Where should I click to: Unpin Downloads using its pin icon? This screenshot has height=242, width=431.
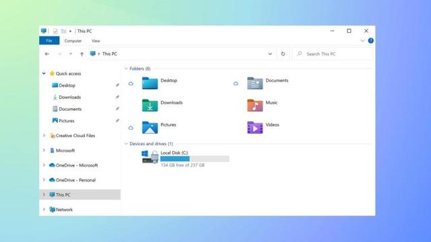[117, 97]
